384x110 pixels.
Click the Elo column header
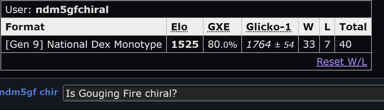(x=179, y=27)
